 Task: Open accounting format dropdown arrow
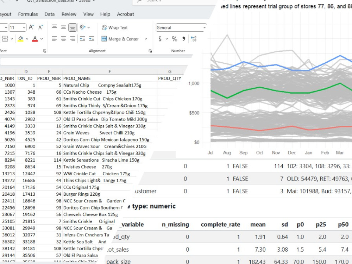166,39
